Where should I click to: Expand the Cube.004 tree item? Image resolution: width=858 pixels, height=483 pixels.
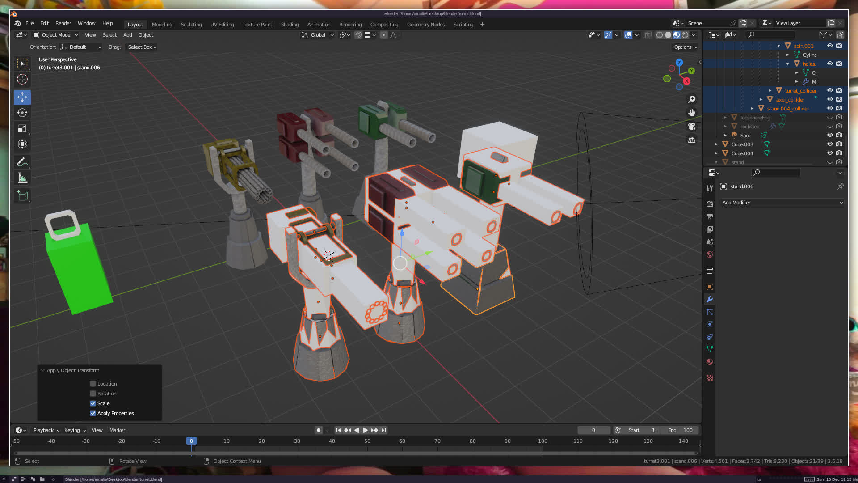pyautogui.click(x=716, y=153)
